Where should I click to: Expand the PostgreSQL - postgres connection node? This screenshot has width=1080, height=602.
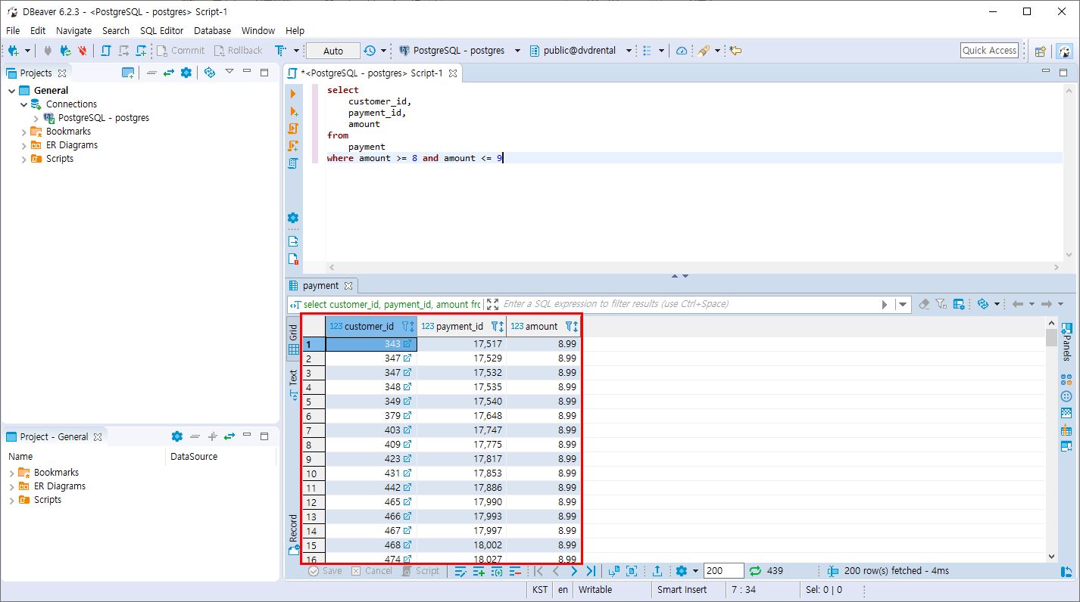(36, 118)
